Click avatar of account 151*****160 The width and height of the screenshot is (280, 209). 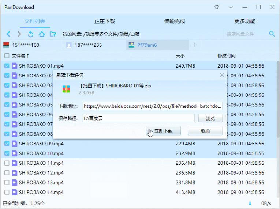click(x=6, y=45)
